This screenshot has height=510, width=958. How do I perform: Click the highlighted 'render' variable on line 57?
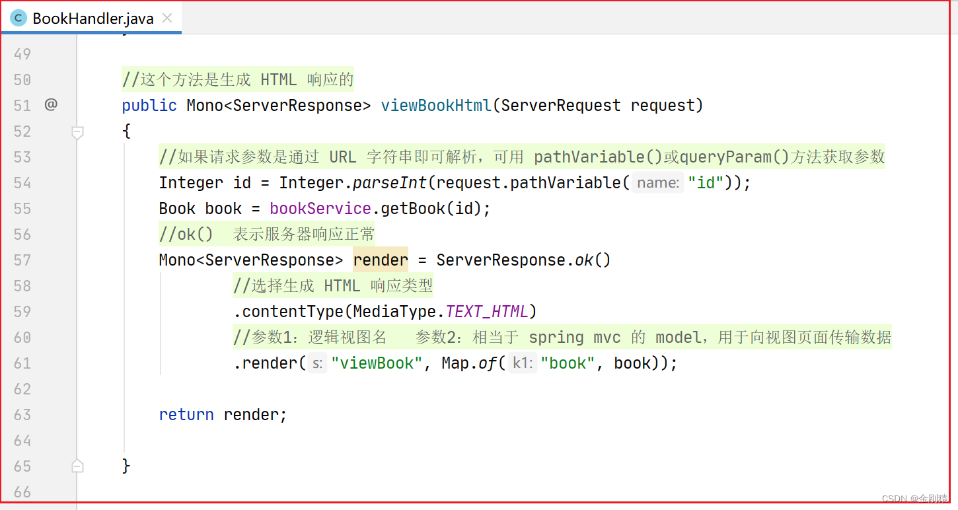pos(381,260)
